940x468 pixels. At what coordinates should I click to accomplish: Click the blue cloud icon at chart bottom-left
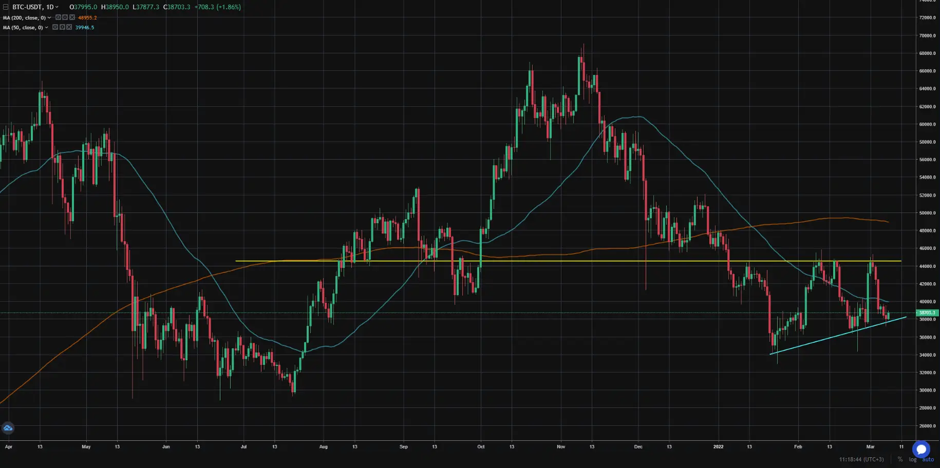8,427
